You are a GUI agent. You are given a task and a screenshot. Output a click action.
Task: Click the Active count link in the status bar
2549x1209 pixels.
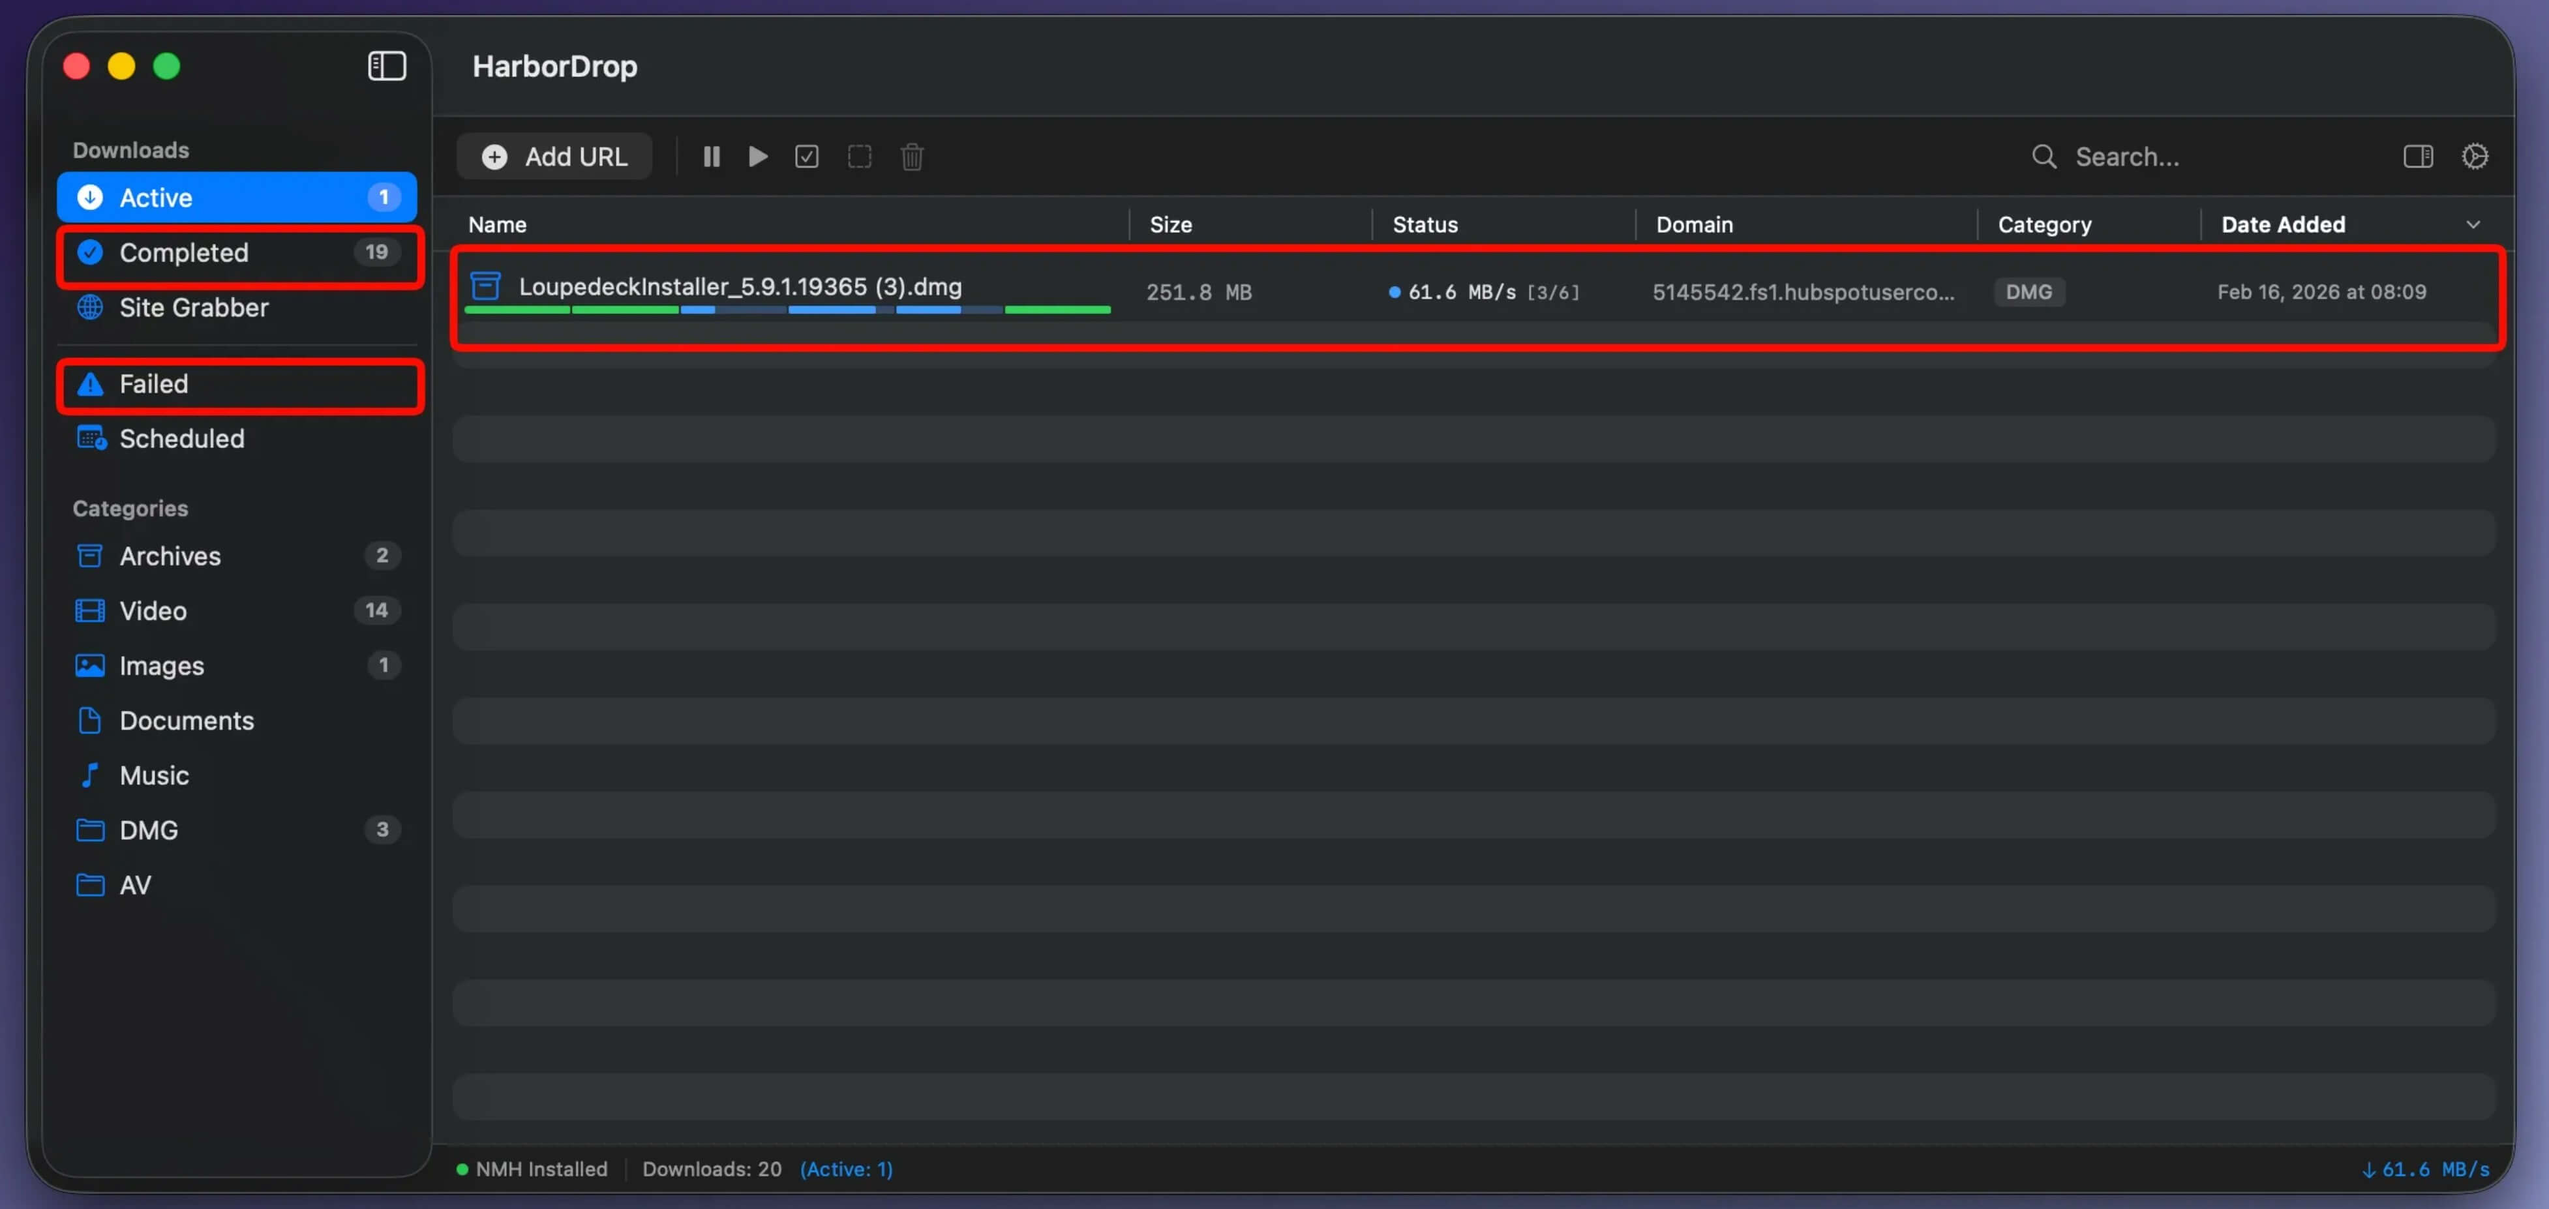(846, 1169)
